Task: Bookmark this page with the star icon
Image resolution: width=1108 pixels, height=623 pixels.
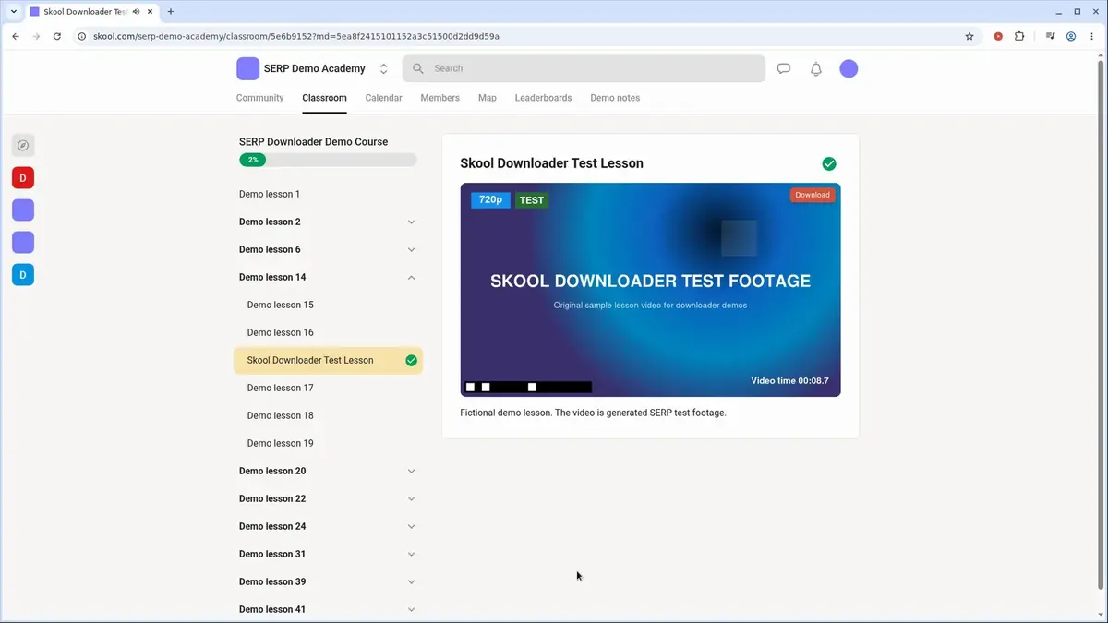Action: 969,36
